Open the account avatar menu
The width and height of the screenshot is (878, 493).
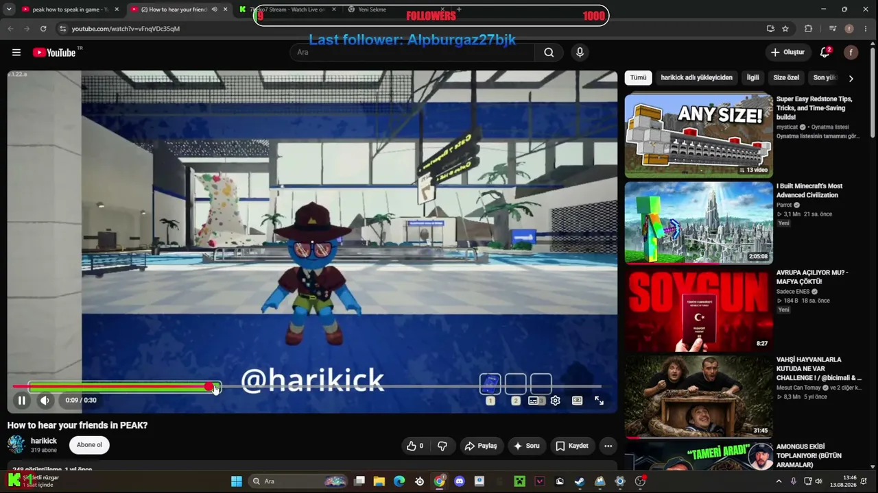tap(851, 52)
